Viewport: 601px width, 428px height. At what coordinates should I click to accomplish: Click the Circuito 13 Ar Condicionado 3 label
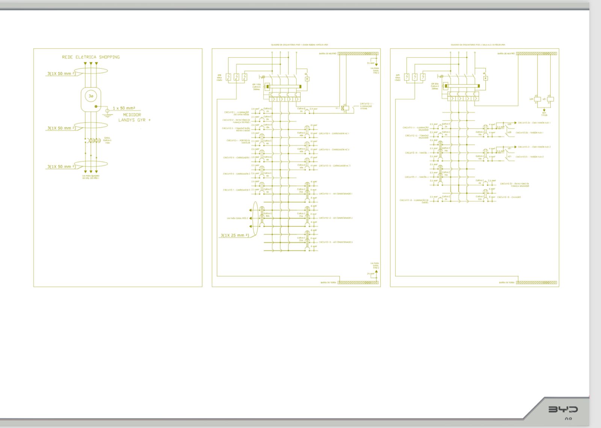(335, 242)
